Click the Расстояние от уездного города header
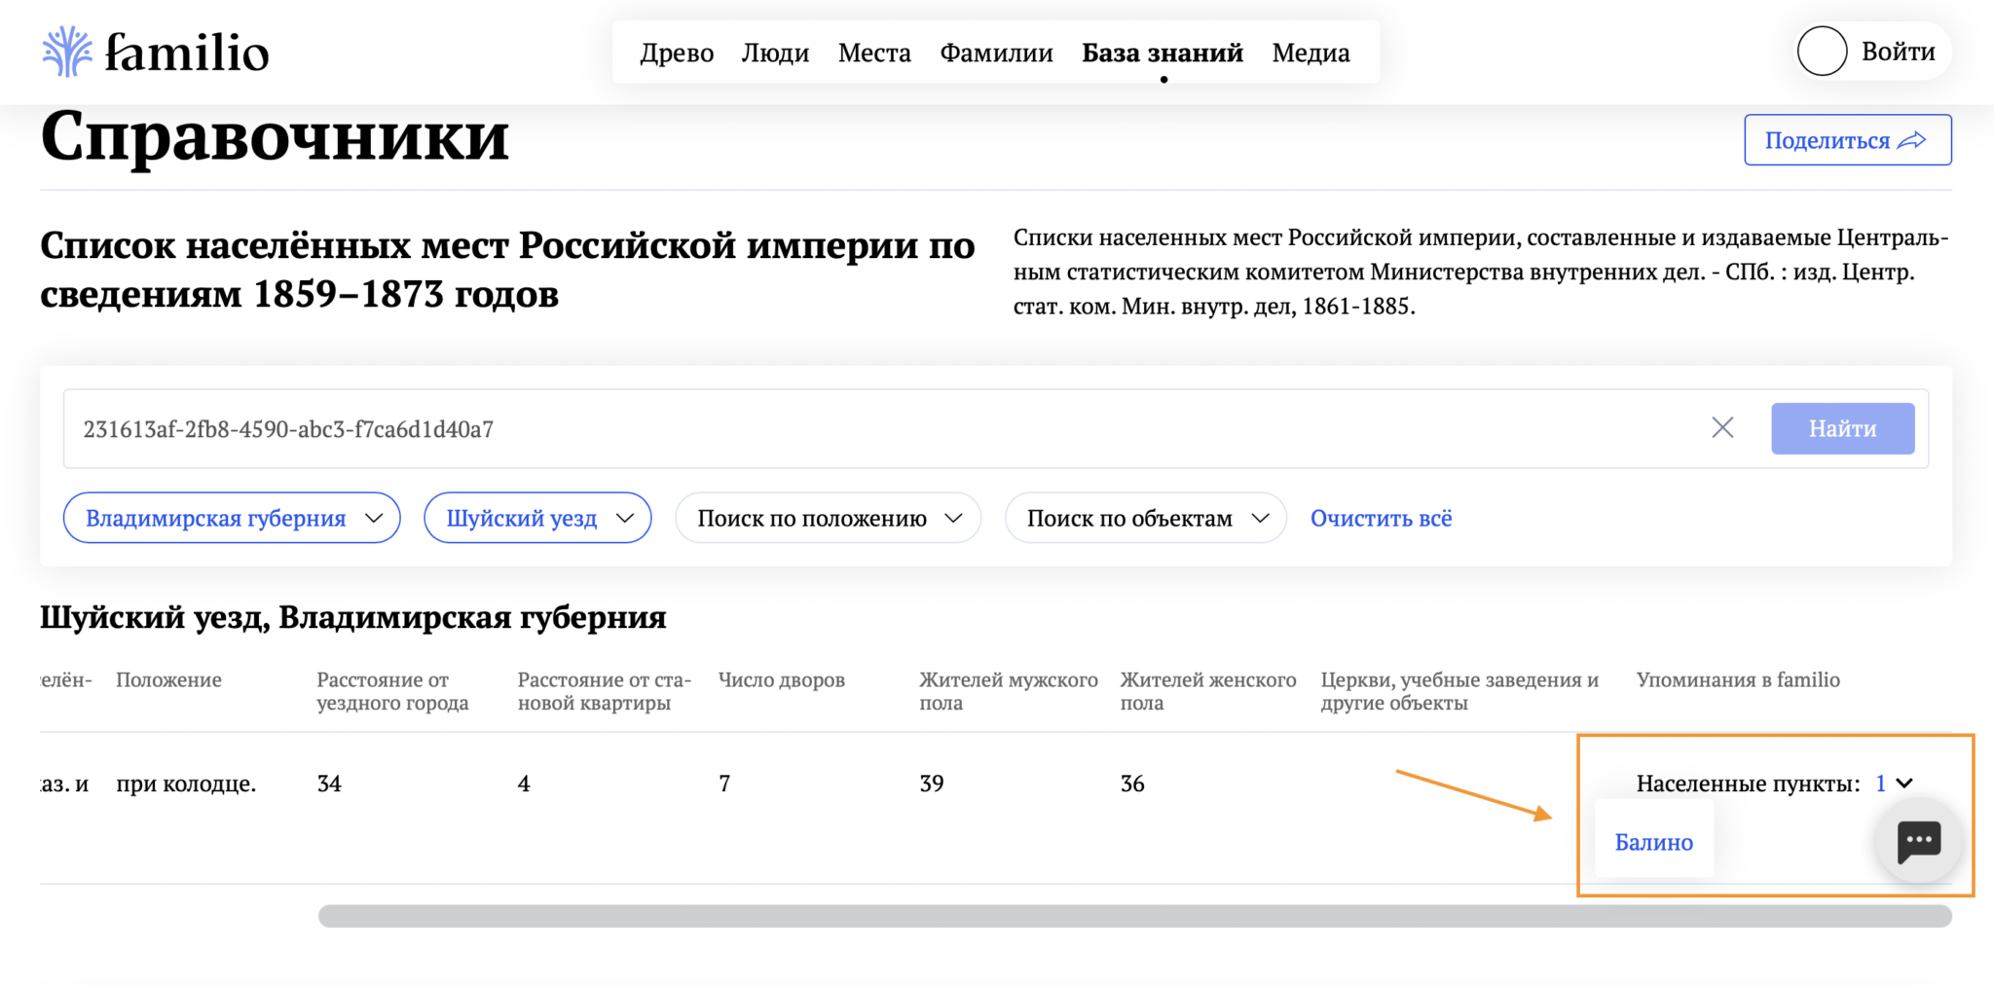1994x985 pixels. pos(392,691)
